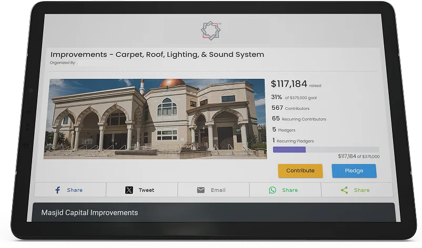Image resolution: width=422 pixels, height=248 pixels.
Task: Click the envelope Email icon
Action: point(201,190)
